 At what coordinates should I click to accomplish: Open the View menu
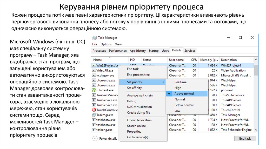118,44
